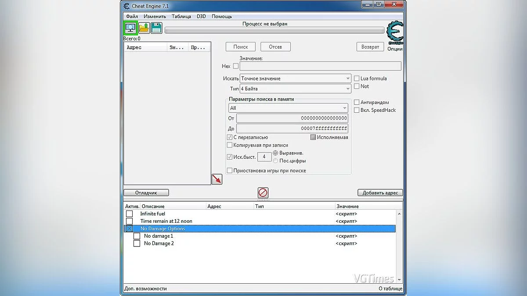Click the Добавить адрес button
Screen dimensions: 527x296
[380, 193]
